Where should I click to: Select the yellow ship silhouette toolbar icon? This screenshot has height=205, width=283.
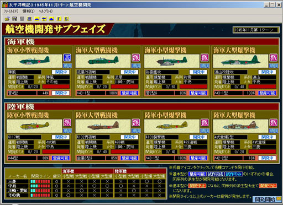36,19
